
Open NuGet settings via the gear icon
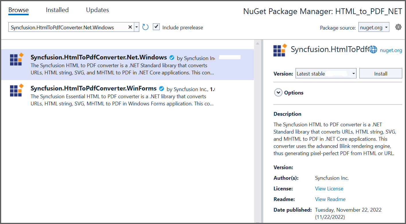coord(398,27)
